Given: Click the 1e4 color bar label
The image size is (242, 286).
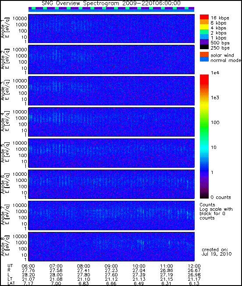Looking at the screenshot, I should [x=215, y=73].
